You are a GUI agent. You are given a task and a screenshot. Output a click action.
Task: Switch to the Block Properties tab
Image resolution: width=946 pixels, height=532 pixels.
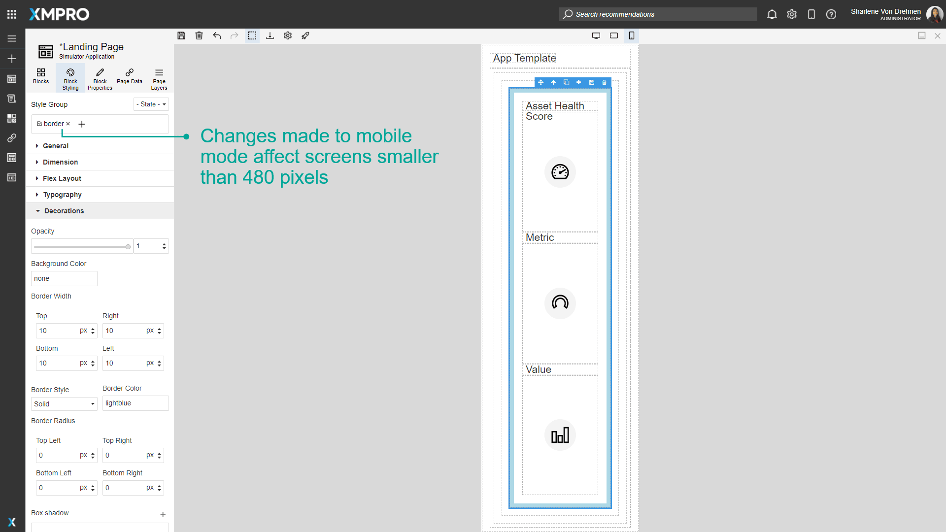(x=100, y=78)
